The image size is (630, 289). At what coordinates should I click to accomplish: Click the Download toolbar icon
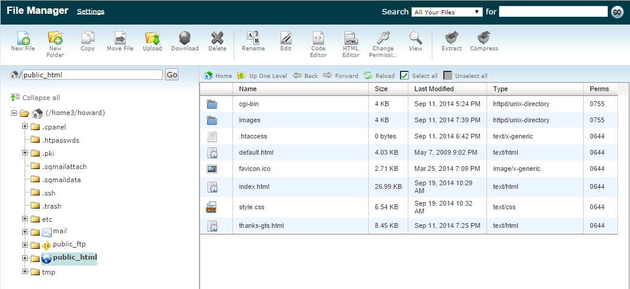185,38
